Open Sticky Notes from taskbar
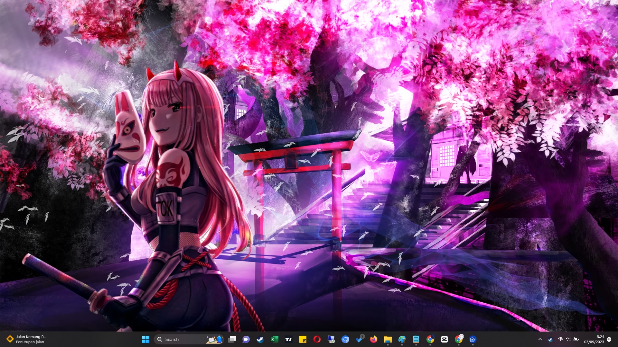Image resolution: width=618 pixels, height=347 pixels. (303, 339)
